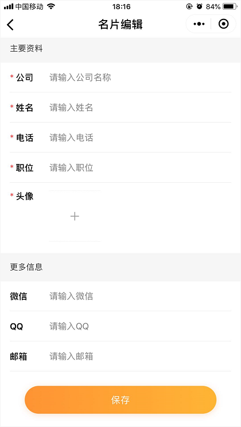
Task: Tap the alarm clock status icon
Action: pyautogui.click(x=200, y=6)
